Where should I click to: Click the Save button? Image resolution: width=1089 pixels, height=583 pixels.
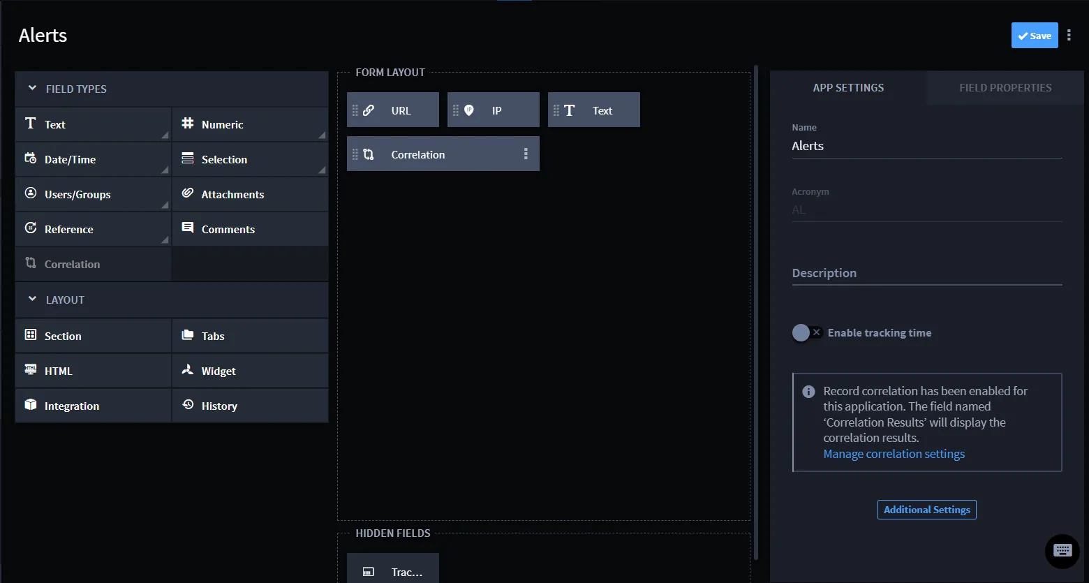pyautogui.click(x=1035, y=36)
